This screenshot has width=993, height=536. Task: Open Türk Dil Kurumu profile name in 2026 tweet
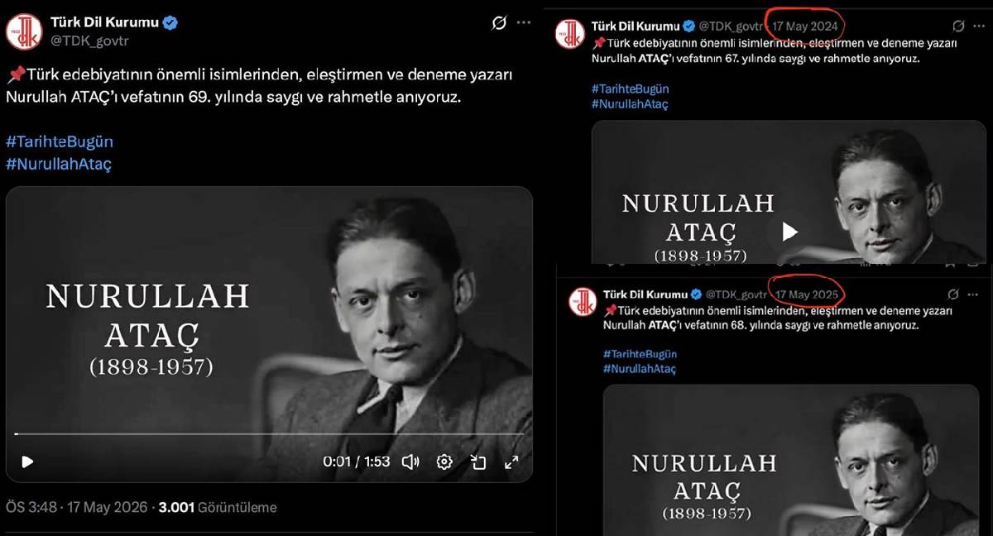104,22
